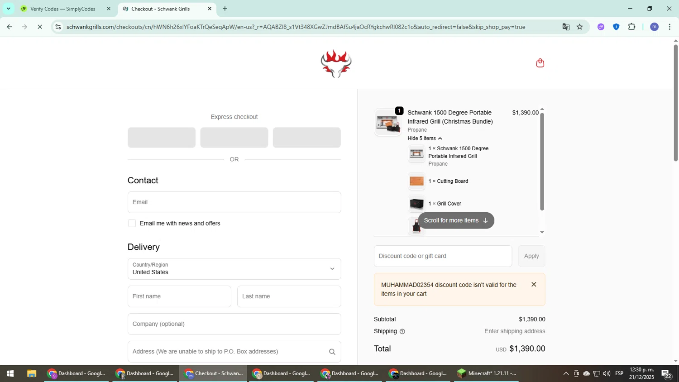This screenshot has height=382, width=679.
Task: Open the clock showing 12:30 p. m.
Action: click(x=641, y=373)
